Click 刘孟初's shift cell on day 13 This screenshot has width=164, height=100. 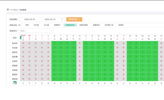coord(99,61)
